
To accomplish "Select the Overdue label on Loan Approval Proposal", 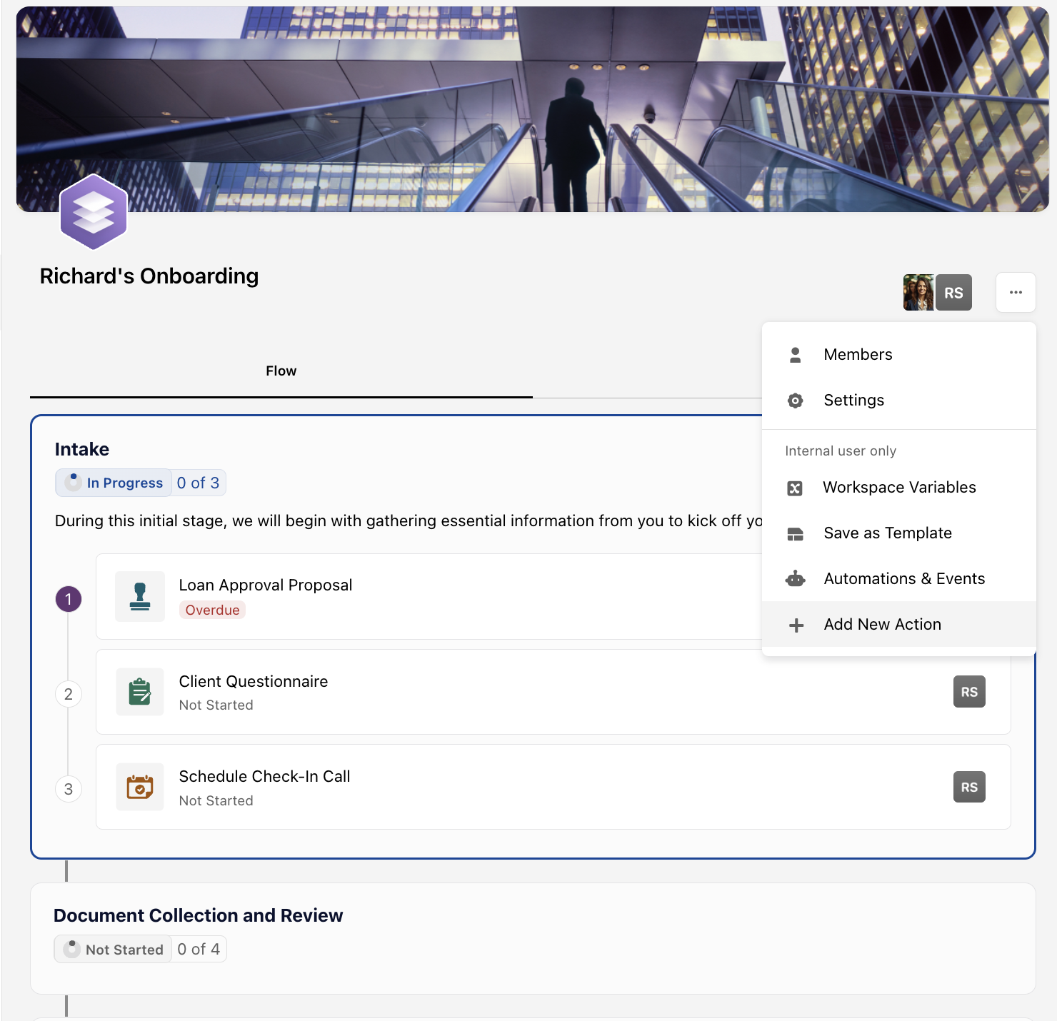I will click(212, 610).
